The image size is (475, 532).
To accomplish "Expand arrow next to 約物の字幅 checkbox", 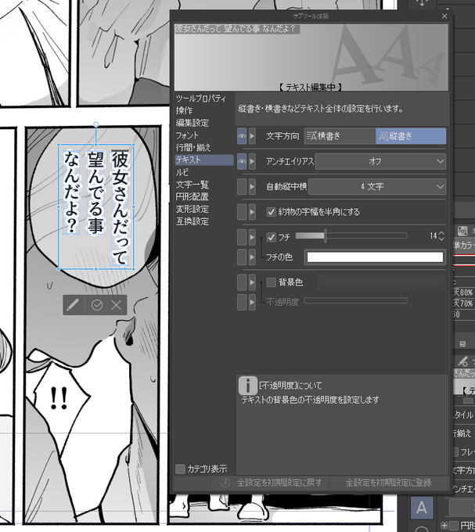I will [x=252, y=212].
